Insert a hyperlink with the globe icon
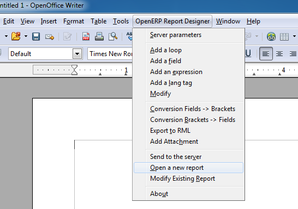This screenshot has width=298, height=209. click(271, 36)
